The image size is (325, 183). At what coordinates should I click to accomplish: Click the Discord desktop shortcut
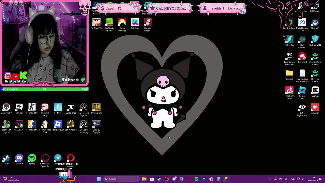click(19, 159)
